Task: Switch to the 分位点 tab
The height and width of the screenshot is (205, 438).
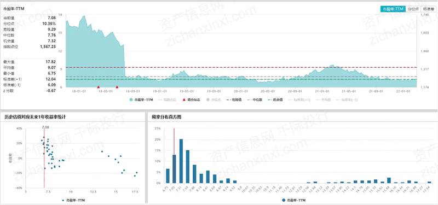Action: (413, 9)
